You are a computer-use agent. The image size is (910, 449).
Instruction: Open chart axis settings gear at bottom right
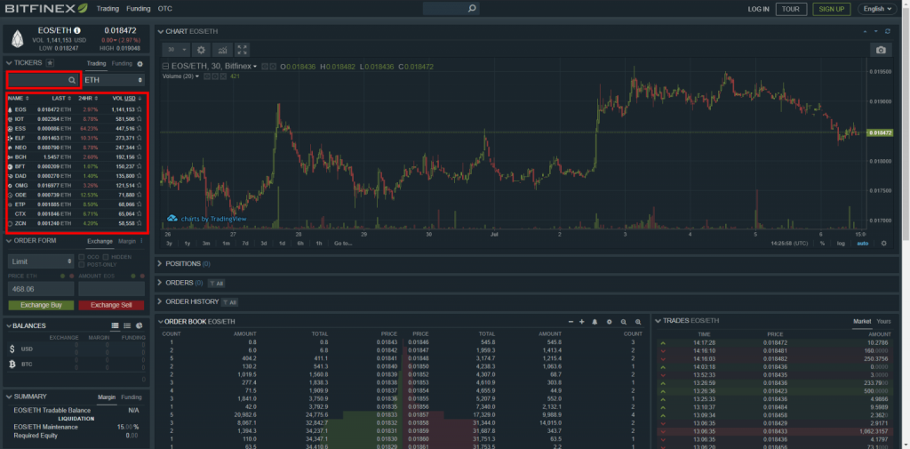pyautogui.click(x=884, y=244)
